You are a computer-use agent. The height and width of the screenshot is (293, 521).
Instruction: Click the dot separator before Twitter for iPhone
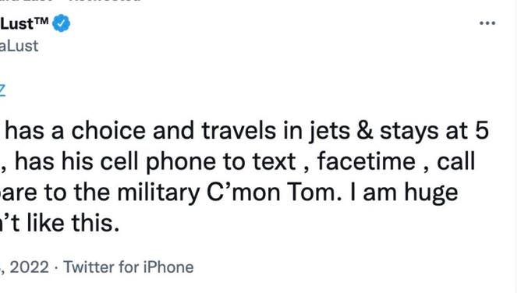pyautogui.click(x=56, y=267)
